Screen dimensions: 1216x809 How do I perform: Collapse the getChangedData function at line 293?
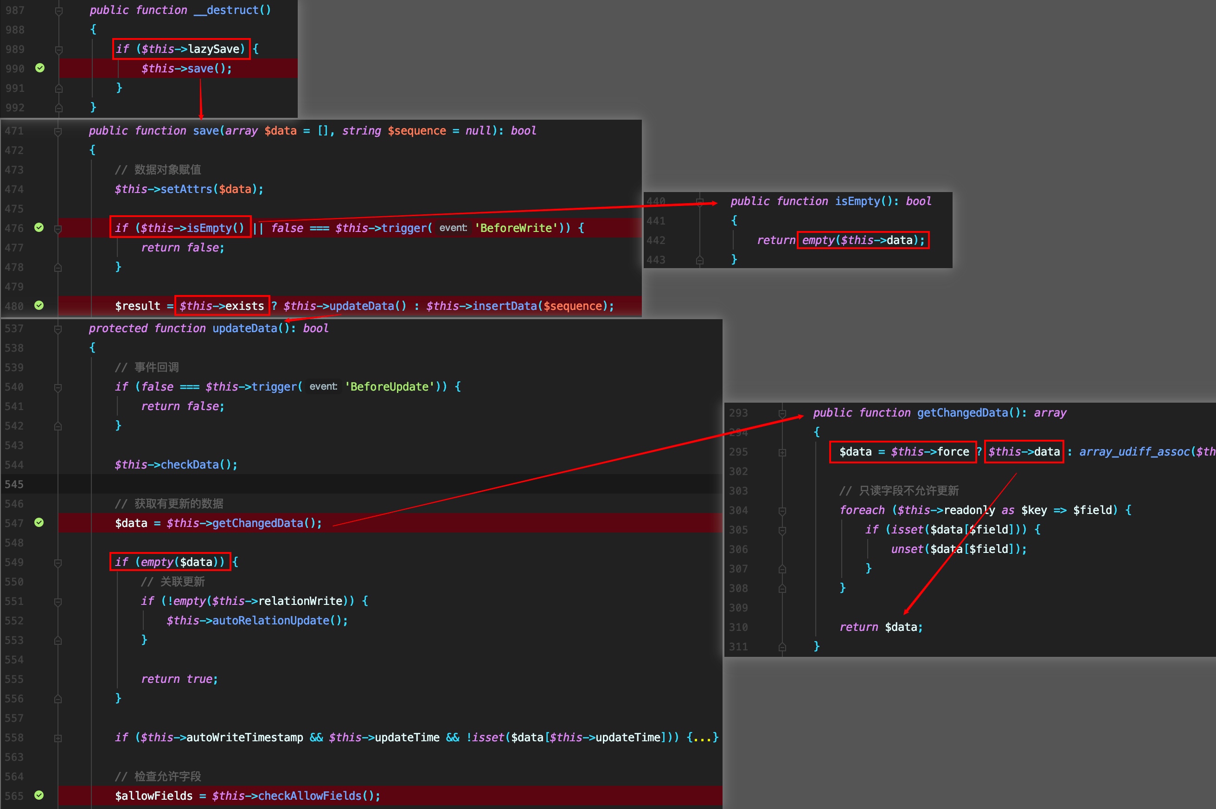coord(782,413)
